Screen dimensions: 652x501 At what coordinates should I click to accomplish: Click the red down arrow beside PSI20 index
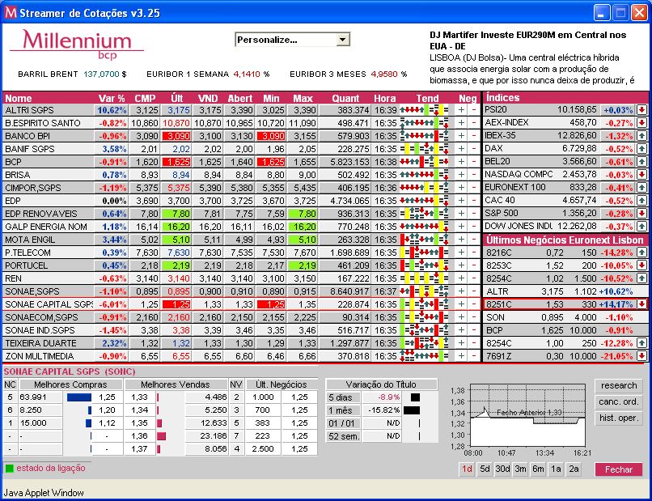tap(641, 110)
